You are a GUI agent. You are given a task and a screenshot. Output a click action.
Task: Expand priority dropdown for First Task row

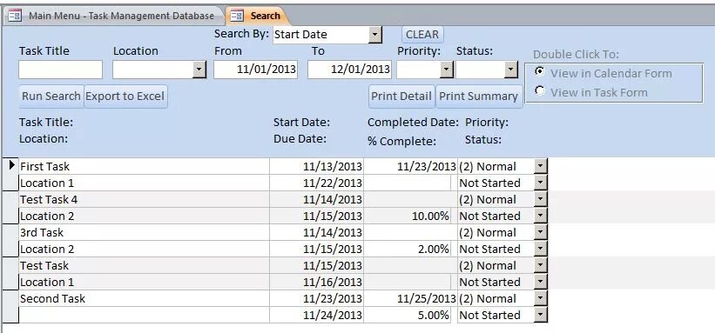tap(540, 166)
